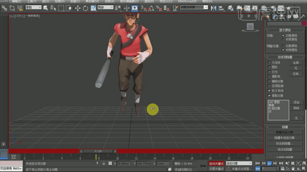Activate the Select and Move tool

pos(78,8)
